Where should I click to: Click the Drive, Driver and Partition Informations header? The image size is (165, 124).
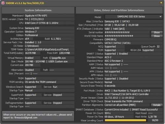click(x=119, y=10)
